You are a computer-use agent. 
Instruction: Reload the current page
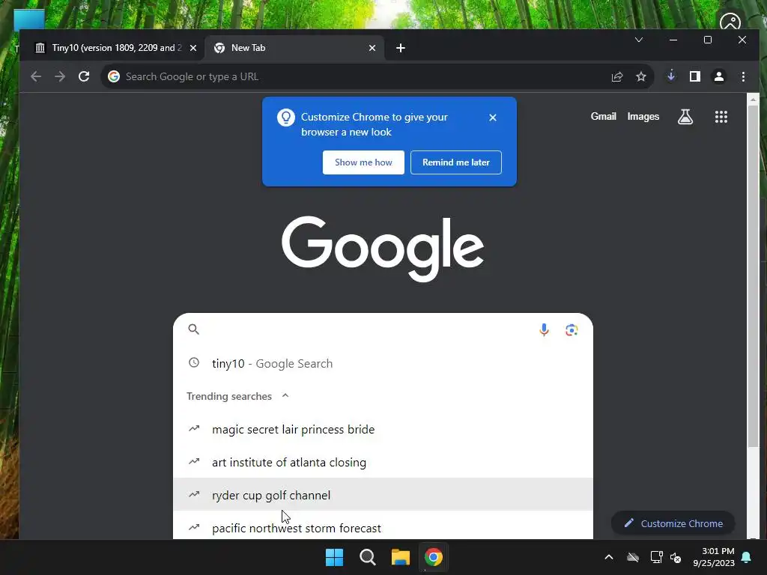[x=84, y=77]
